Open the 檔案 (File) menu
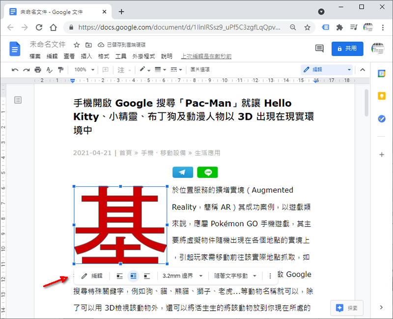Image resolution: width=393 pixels, height=319 pixels. click(x=35, y=56)
